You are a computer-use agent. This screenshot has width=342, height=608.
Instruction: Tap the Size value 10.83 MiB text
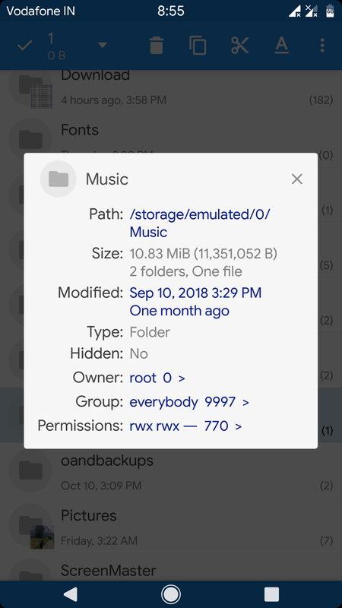(204, 254)
